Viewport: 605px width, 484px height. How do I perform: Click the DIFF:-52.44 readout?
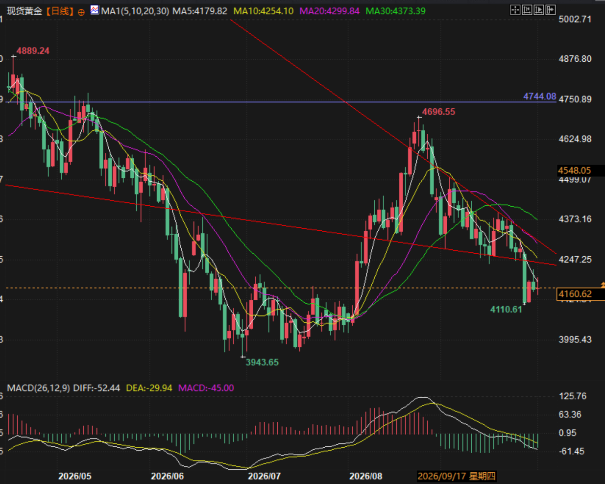tap(97, 388)
